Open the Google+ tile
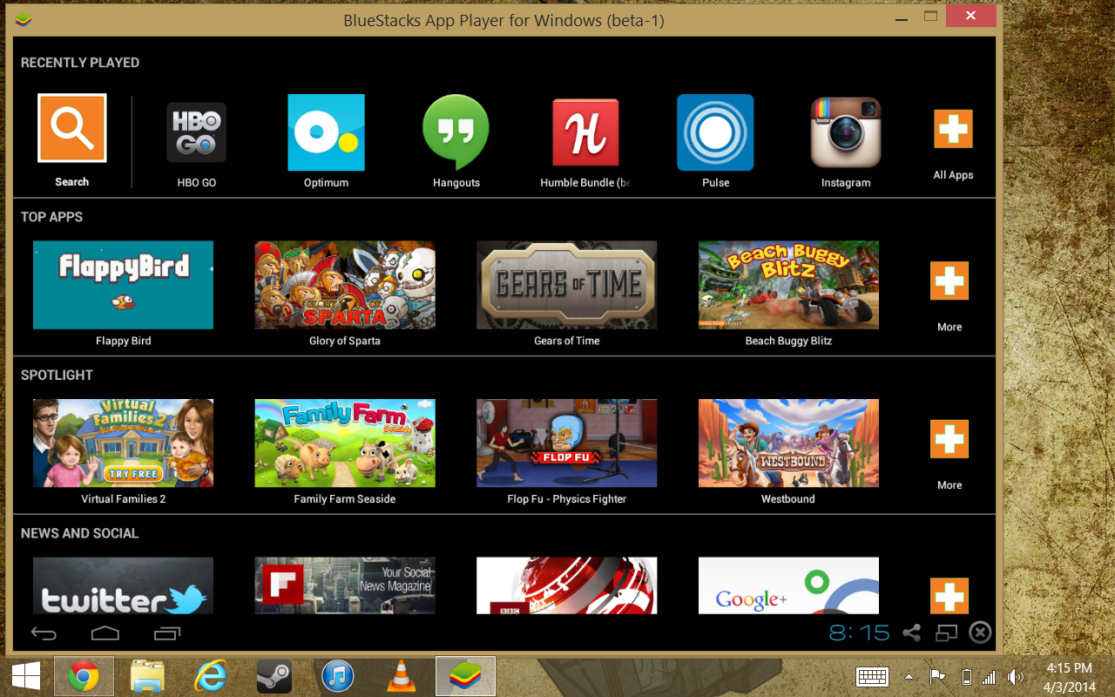 click(x=788, y=585)
